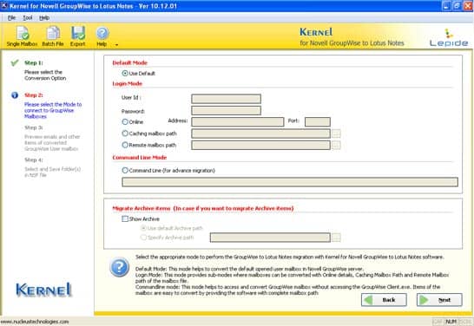Screen dimensions: 474x326
Task: Click the Step 3 heading
Action: click(x=34, y=127)
